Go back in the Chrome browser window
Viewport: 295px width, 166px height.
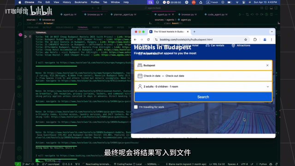pos(135,40)
